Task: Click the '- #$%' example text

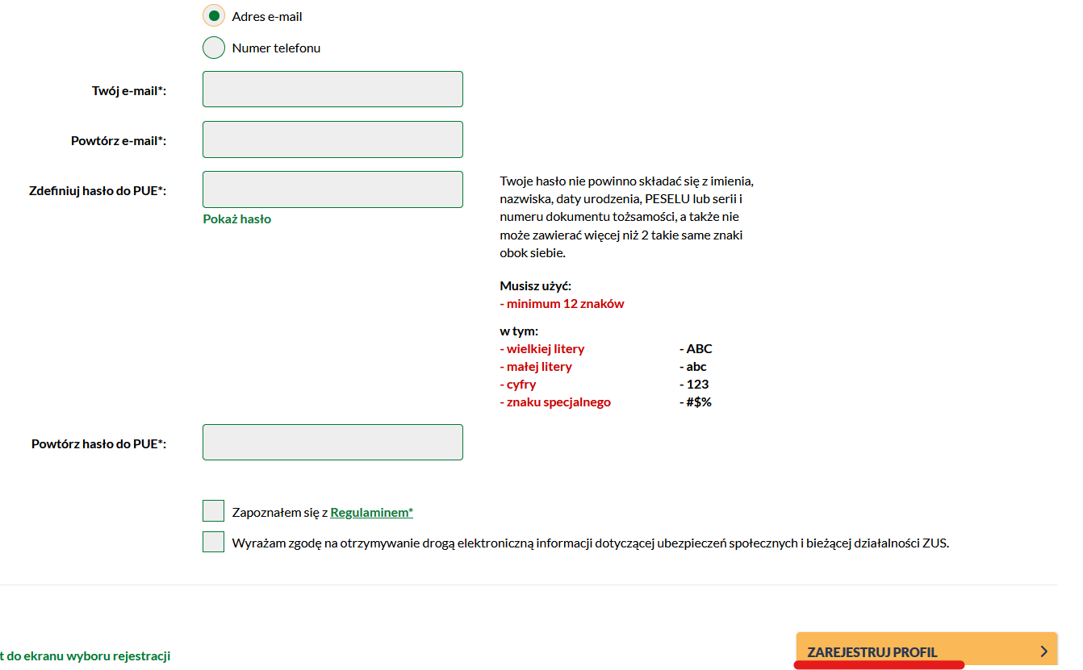Action: pyautogui.click(x=696, y=402)
